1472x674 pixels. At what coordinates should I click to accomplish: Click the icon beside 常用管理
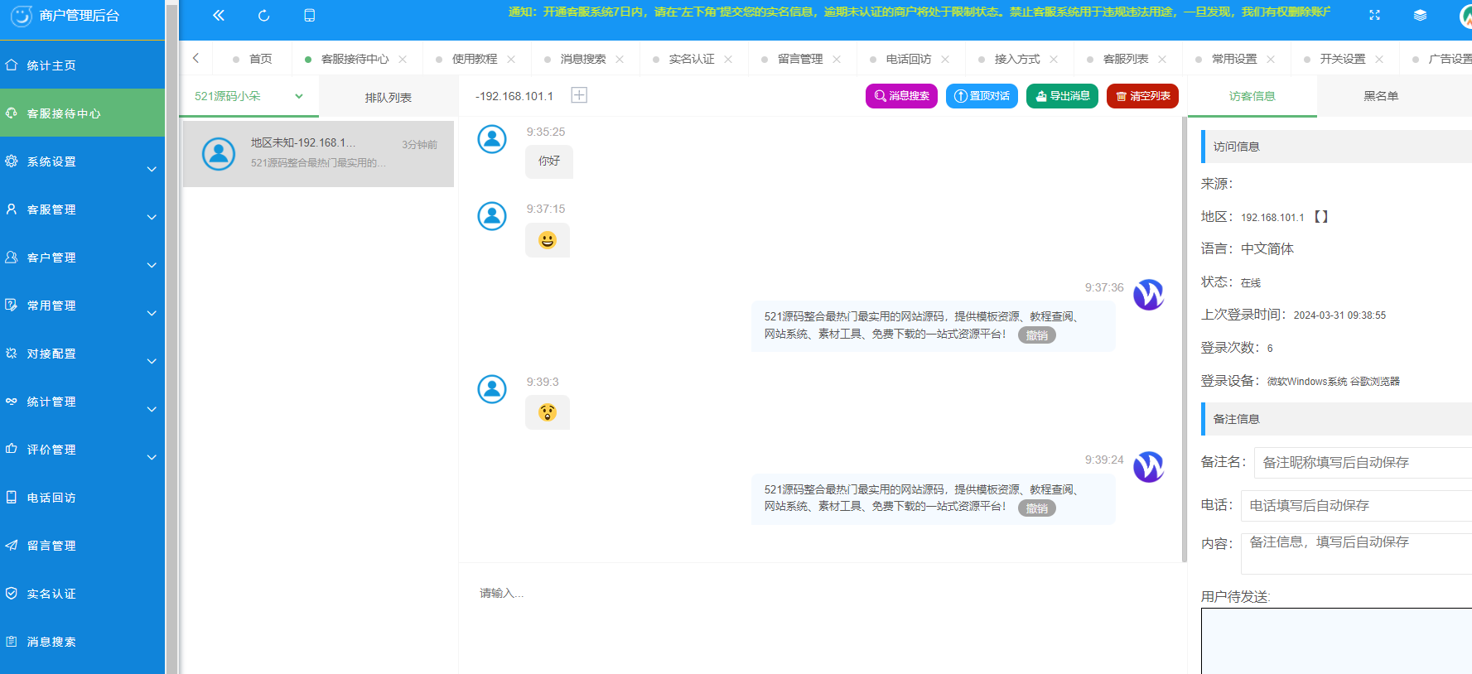(x=12, y=305)
